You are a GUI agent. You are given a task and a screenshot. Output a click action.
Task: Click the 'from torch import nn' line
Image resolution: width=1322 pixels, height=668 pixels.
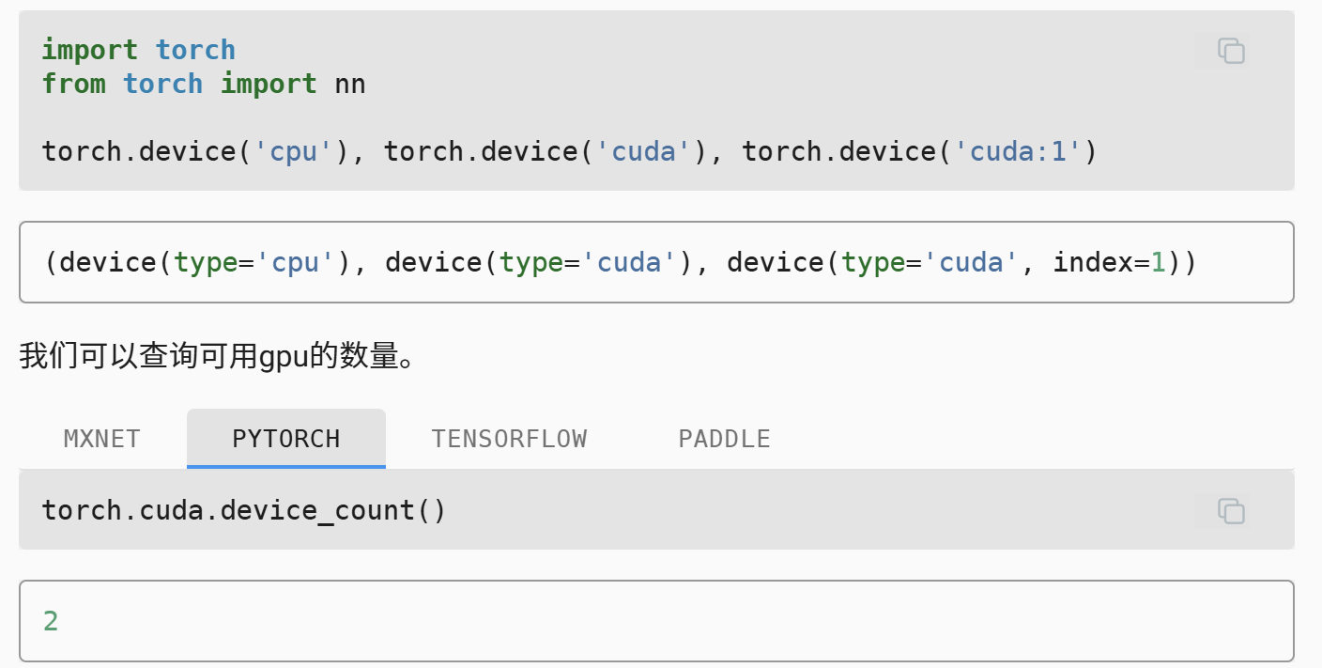[x=203, y=84]
